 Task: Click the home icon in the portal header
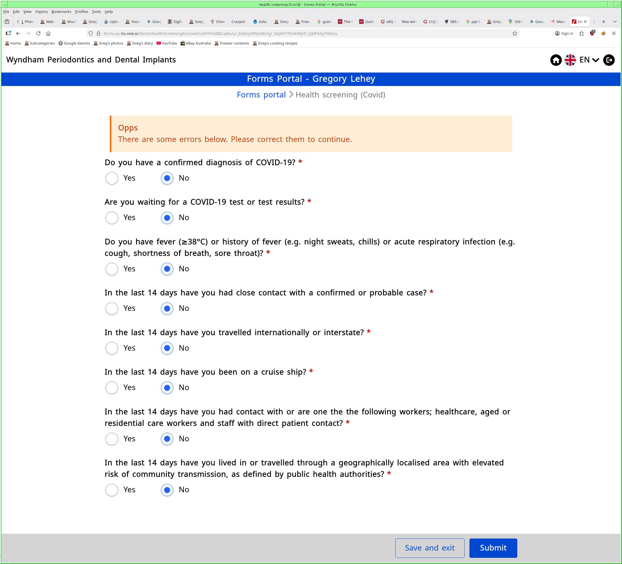click(556, 60)
